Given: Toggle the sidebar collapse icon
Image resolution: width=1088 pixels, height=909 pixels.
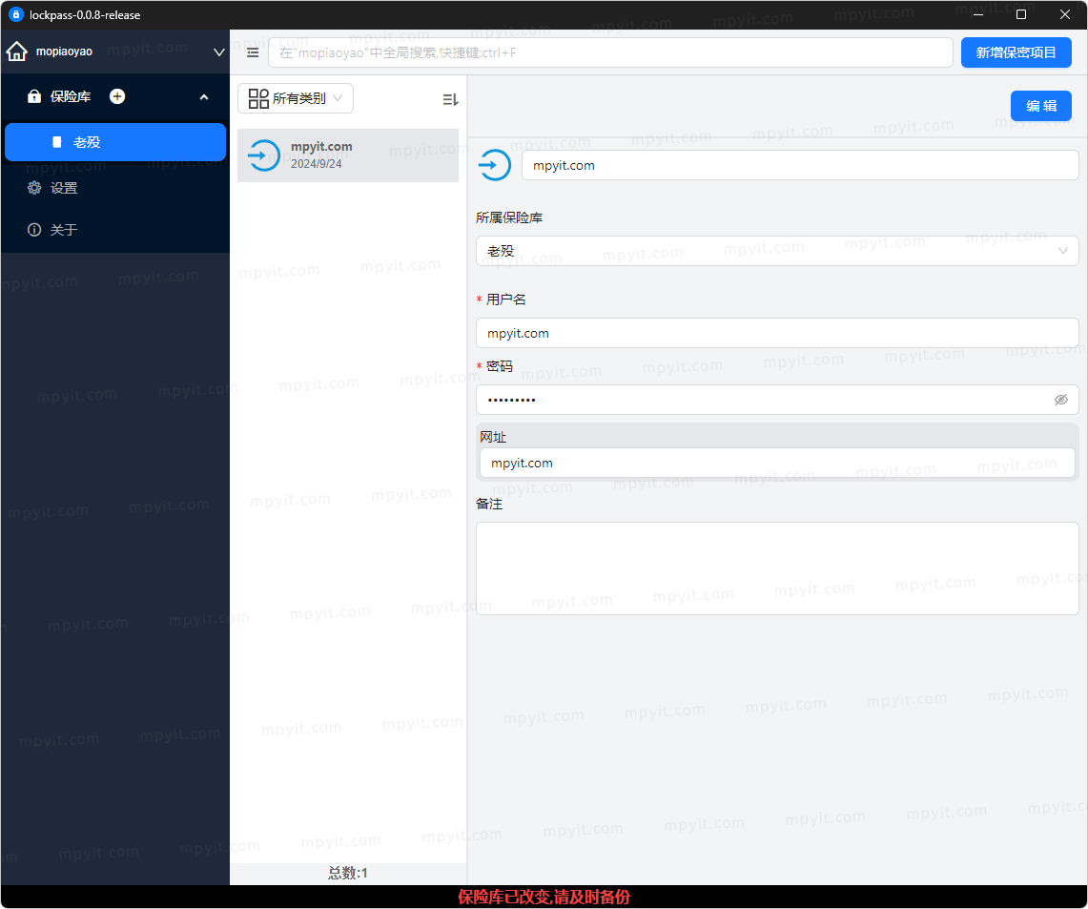Looking at the screenshot, I should click(x=253, y=52).
